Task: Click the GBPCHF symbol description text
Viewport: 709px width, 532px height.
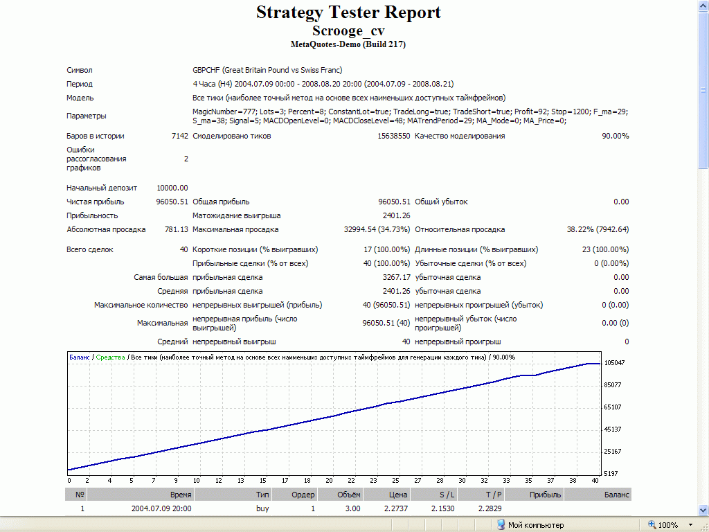Action: (267, 70)
